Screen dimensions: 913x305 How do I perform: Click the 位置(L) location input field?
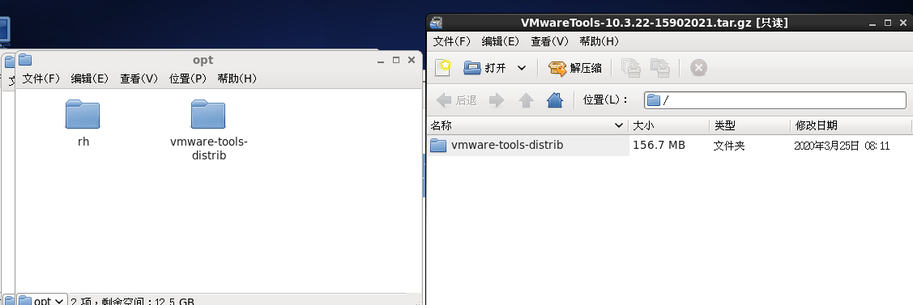pyautogui.click(x=775, y=100)
